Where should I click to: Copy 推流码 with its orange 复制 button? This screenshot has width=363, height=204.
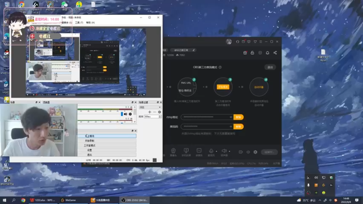point(239,126)
